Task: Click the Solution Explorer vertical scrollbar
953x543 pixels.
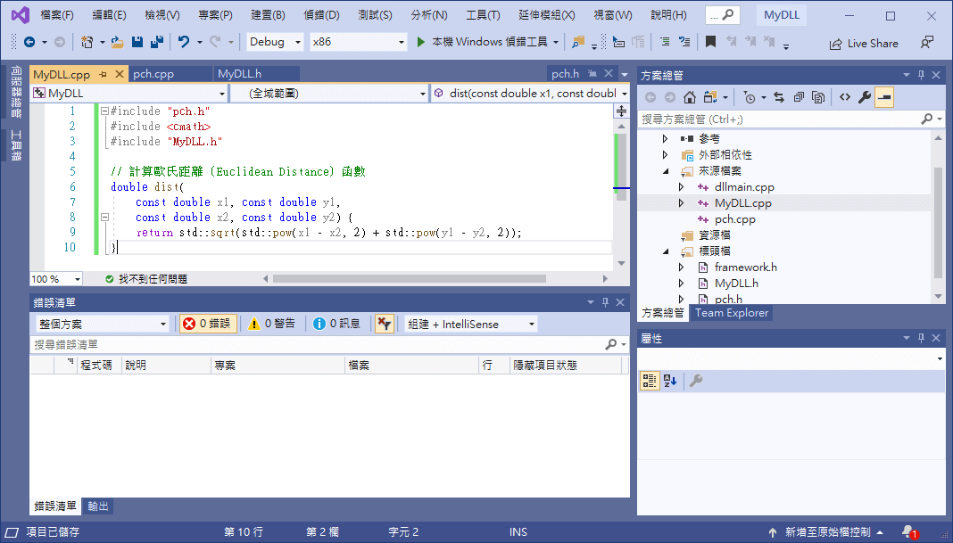Action: (939, 225)
